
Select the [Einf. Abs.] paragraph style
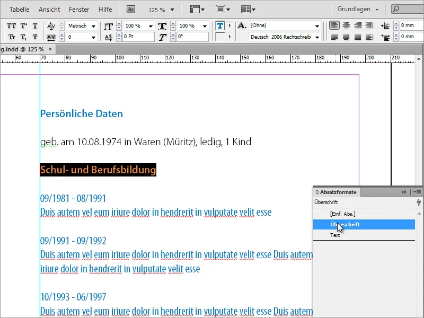click(x=364, y=214)
